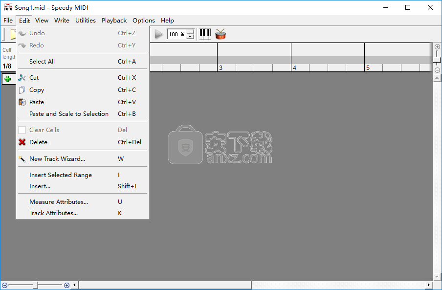Open the Help menu
This screenshot has width=442, height=290.
[167, 20]
